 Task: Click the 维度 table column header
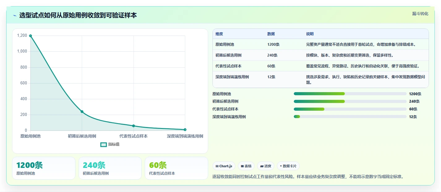coord(219,34)
